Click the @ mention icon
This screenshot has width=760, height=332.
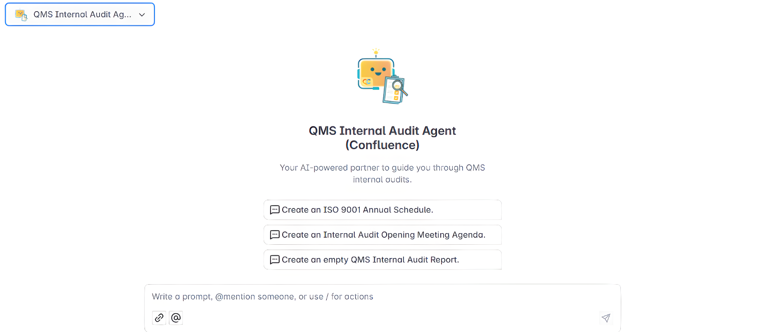(176, 318)
